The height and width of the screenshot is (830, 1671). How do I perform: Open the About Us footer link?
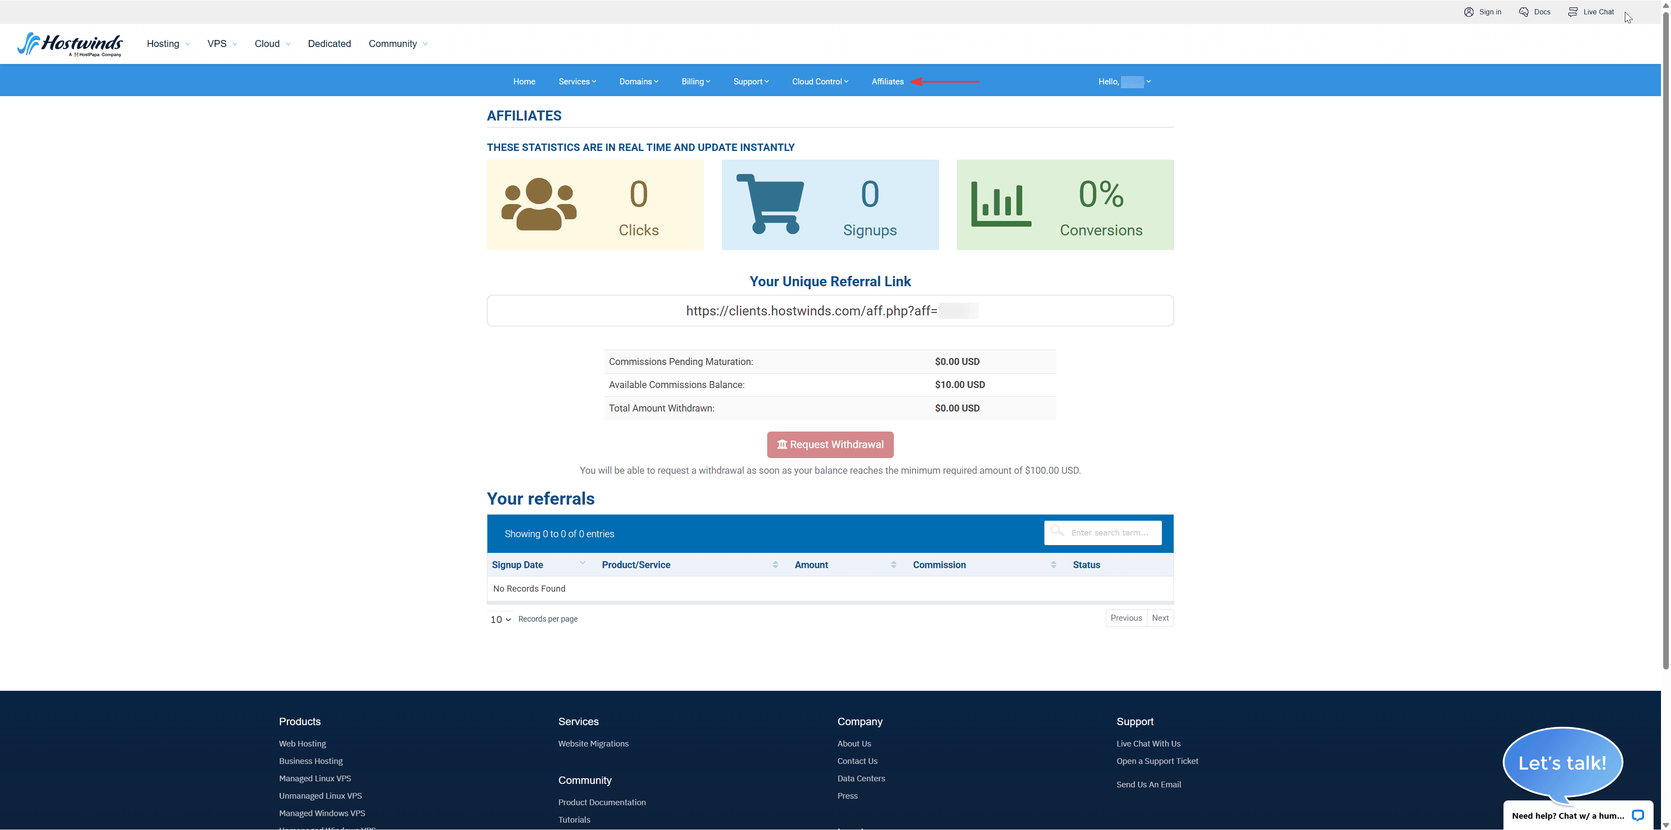click(x=854, y=744)
